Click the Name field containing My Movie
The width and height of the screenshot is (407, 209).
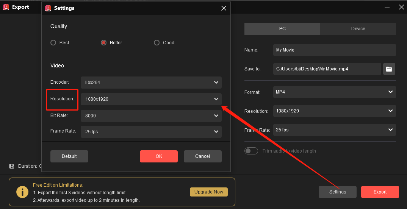[334, 50]
